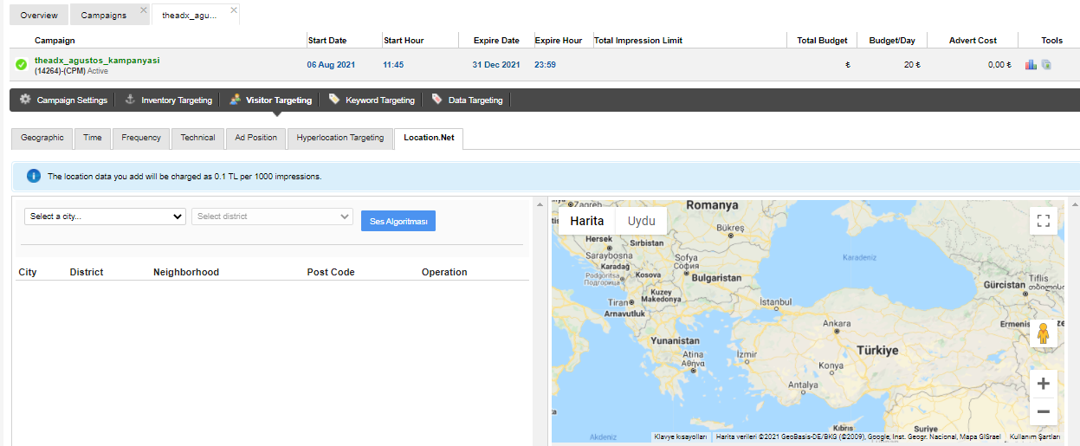
Task: Switch to the Ad Position tab
Action: coord(256,138)
